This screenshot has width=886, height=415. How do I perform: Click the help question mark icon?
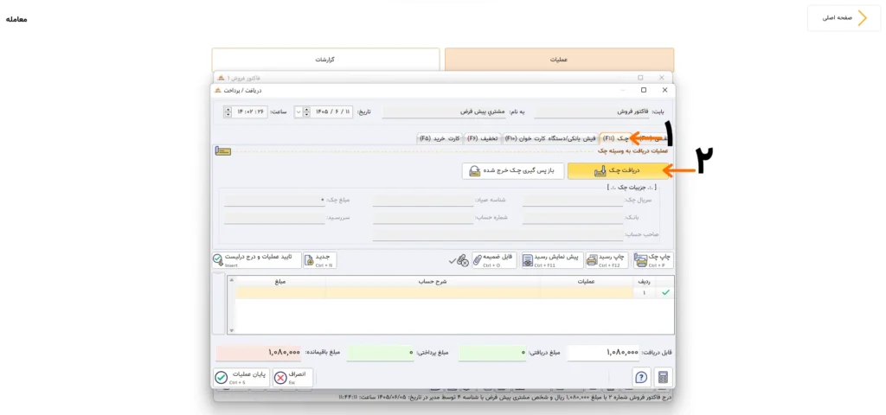[x=641, y=377]
